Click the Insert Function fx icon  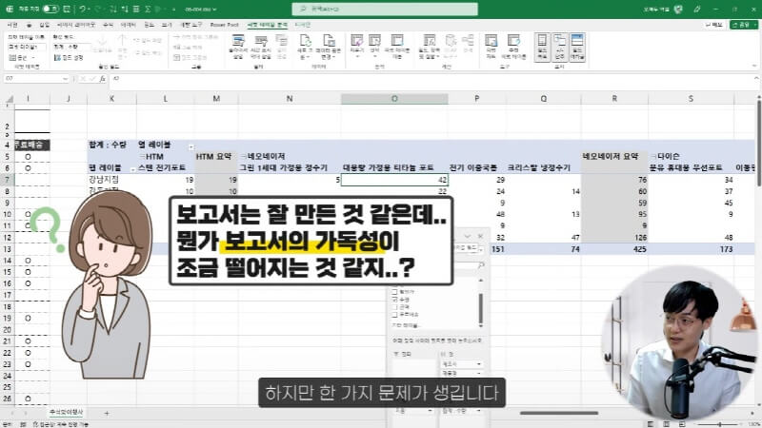(x=103, y=79)
